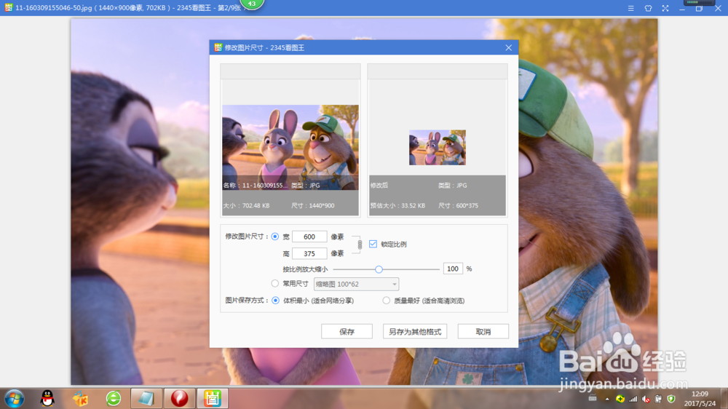The width and height of the screenshot is (728, 409).
Task: Open the green browser icon in taskbar
Action: (114, 398)
